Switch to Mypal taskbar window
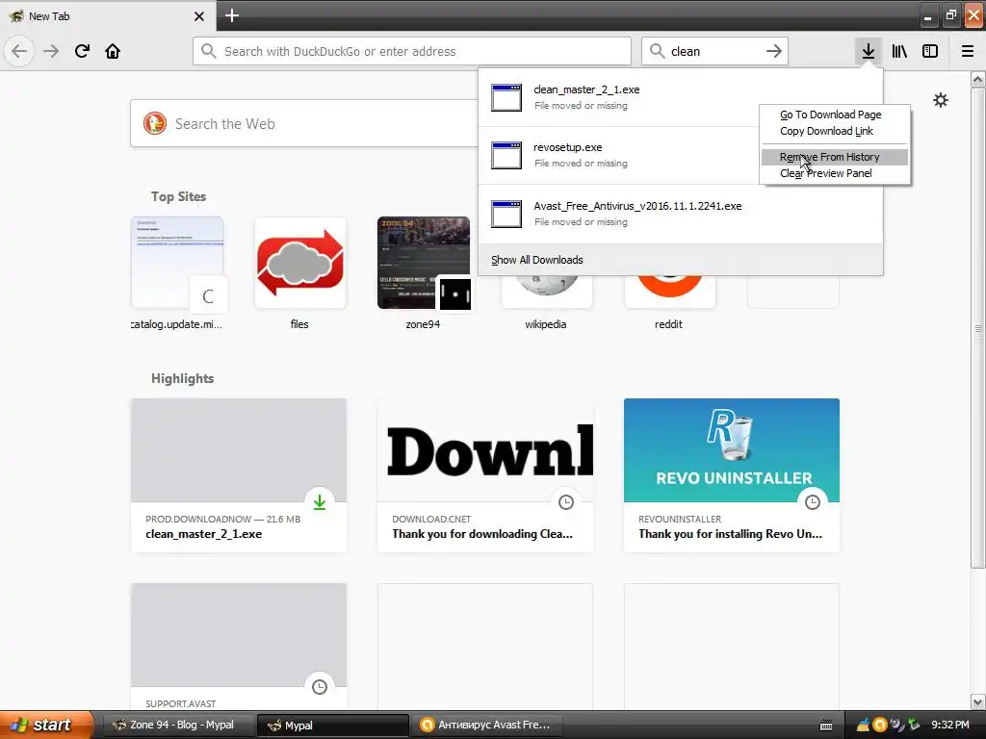 (x=332, y=726)
